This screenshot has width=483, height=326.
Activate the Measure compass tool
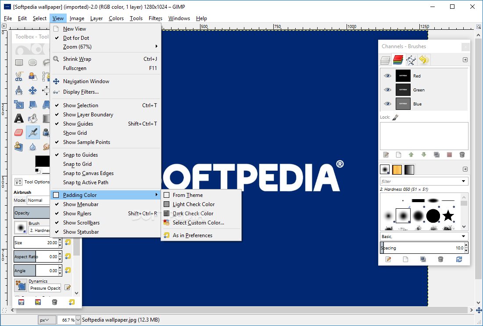click(x=19, y=90)
